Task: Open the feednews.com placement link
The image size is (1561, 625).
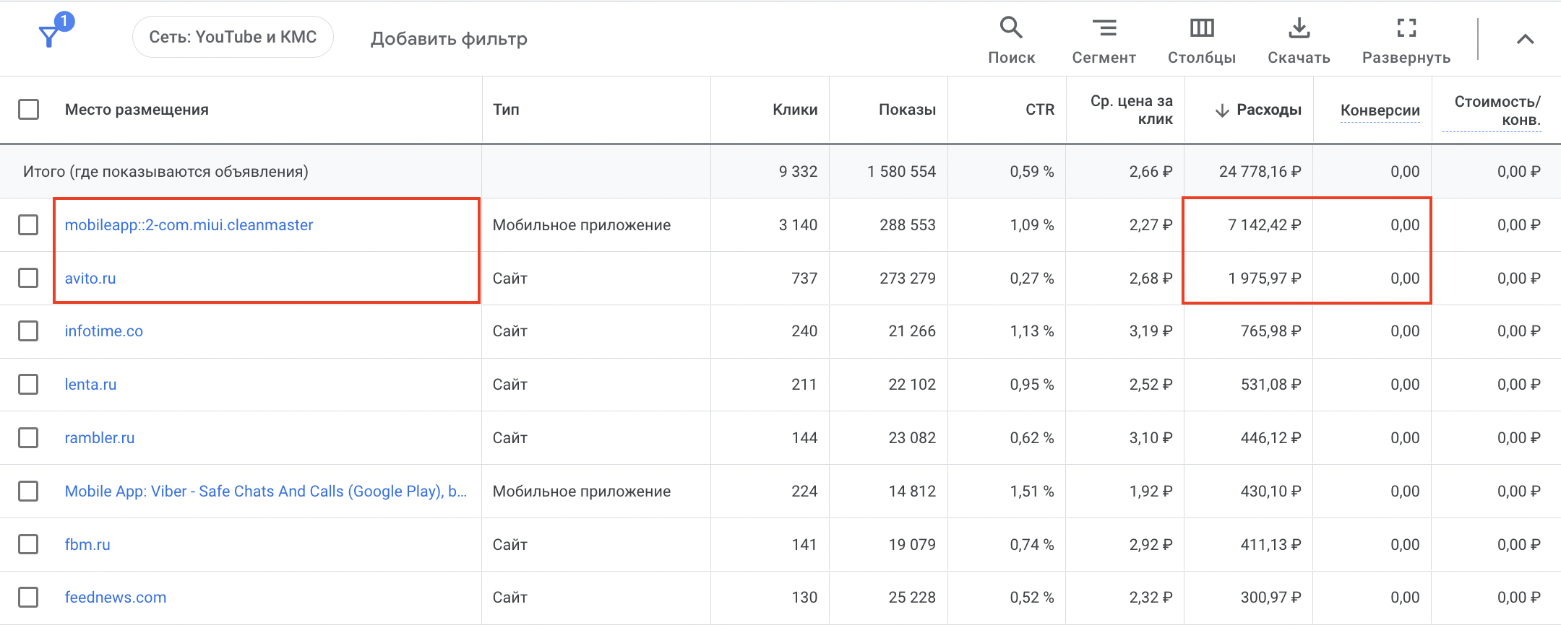Action: 116,598
